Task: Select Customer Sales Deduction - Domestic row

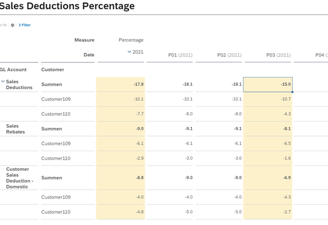Action: 18,177
